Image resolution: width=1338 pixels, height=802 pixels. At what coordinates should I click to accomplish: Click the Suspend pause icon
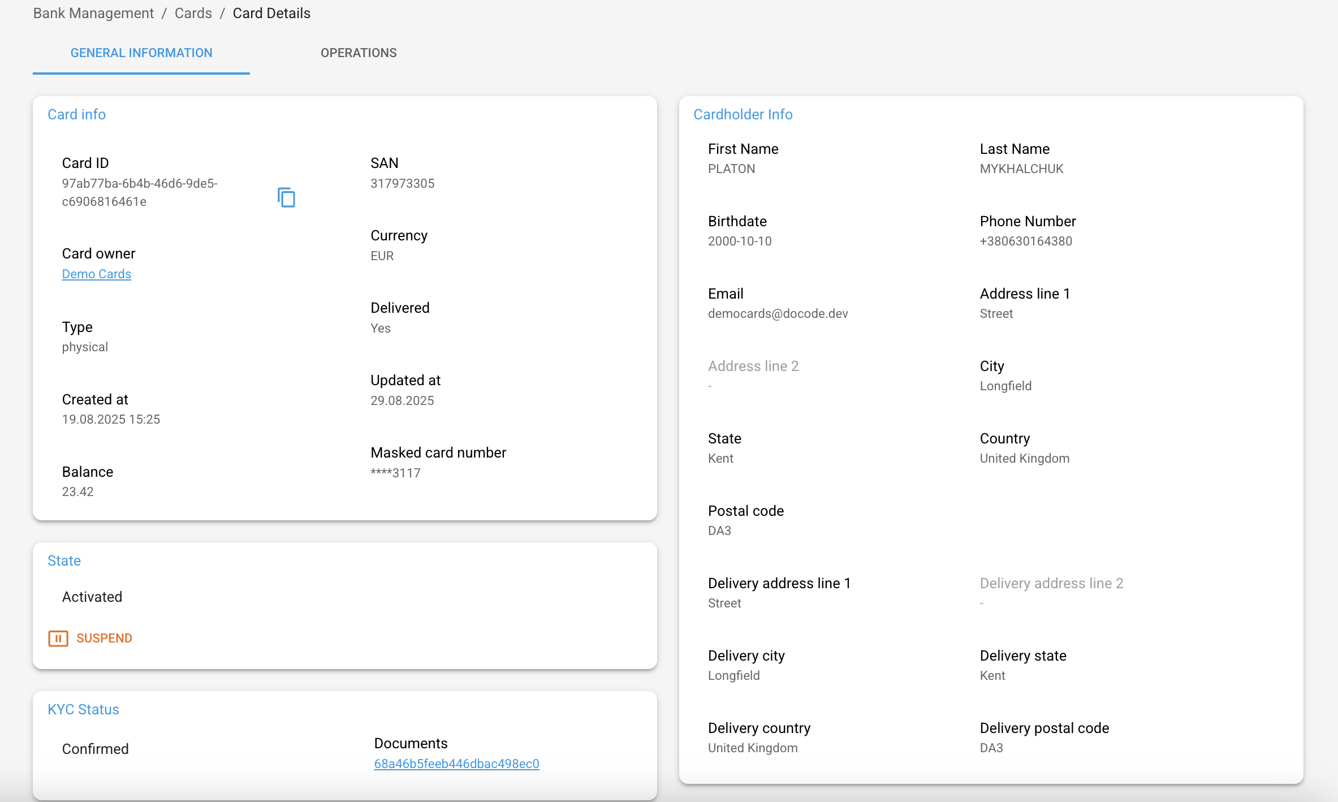(58, 638)
